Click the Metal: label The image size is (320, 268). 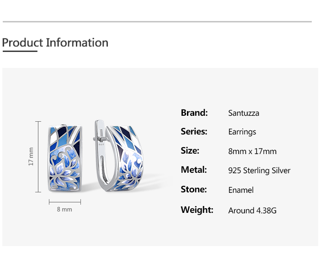194,170
